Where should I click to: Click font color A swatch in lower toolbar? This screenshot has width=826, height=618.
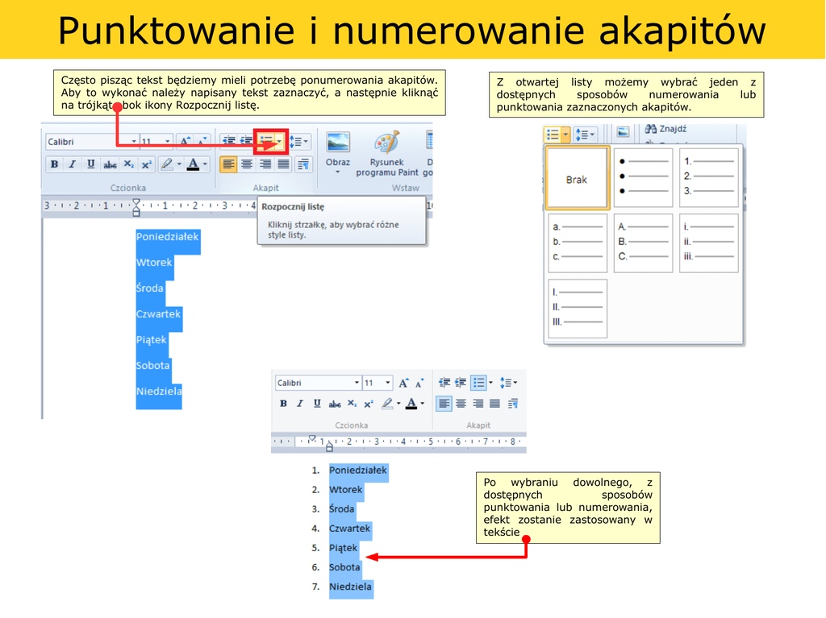[x=412, y=404]
